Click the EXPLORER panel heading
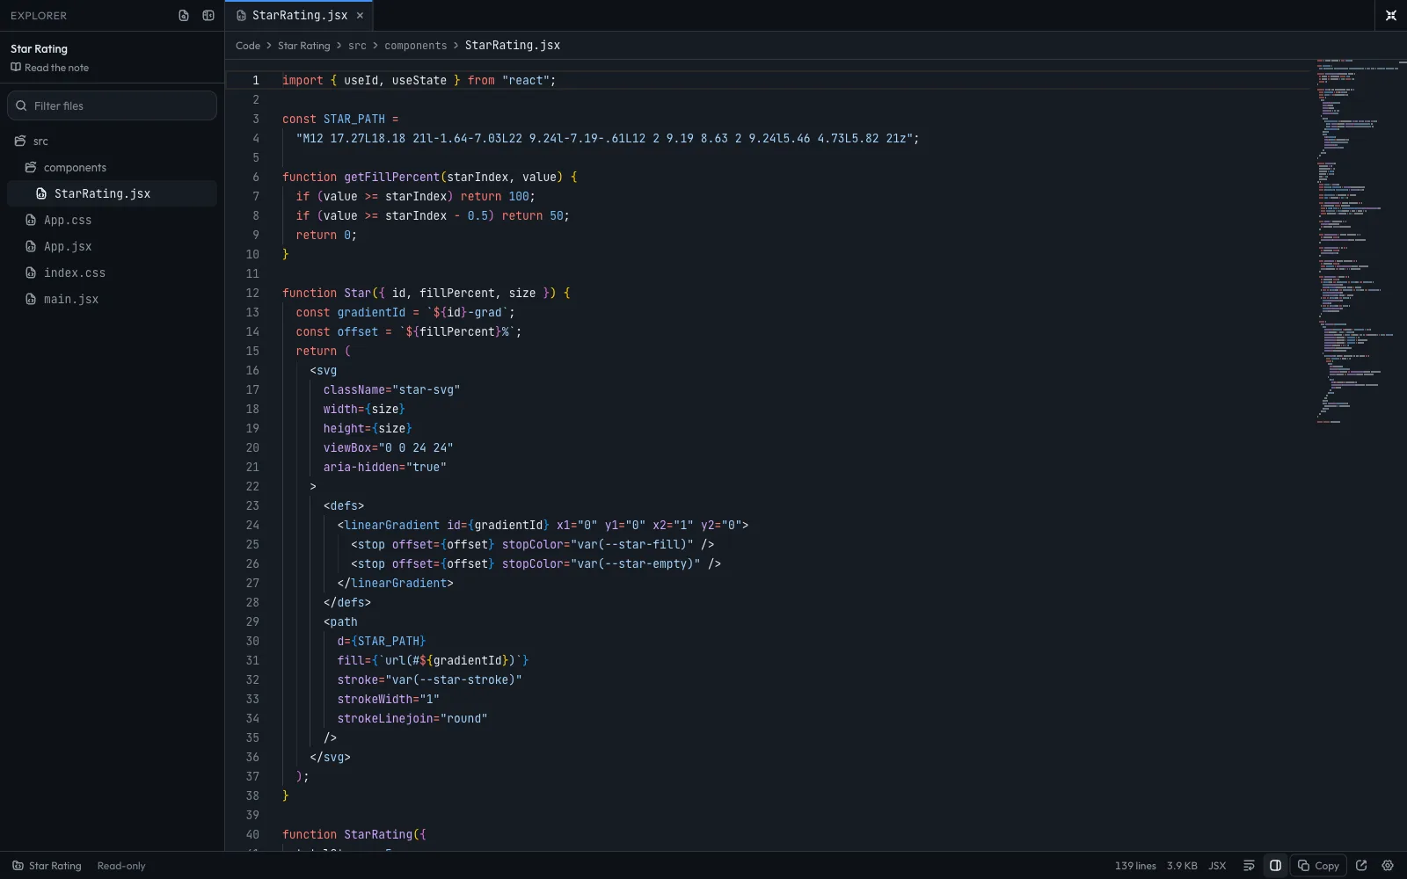Screen dimensions: 1407x879 tap(39, 16)
